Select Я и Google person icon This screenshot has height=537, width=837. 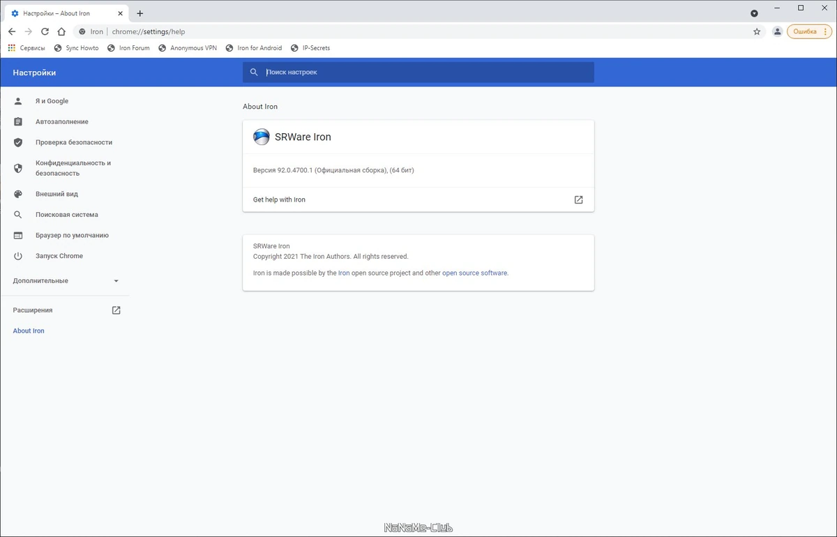[x=18, y=101]
